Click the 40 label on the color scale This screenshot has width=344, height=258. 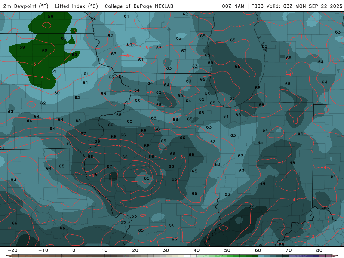point(197,250)
